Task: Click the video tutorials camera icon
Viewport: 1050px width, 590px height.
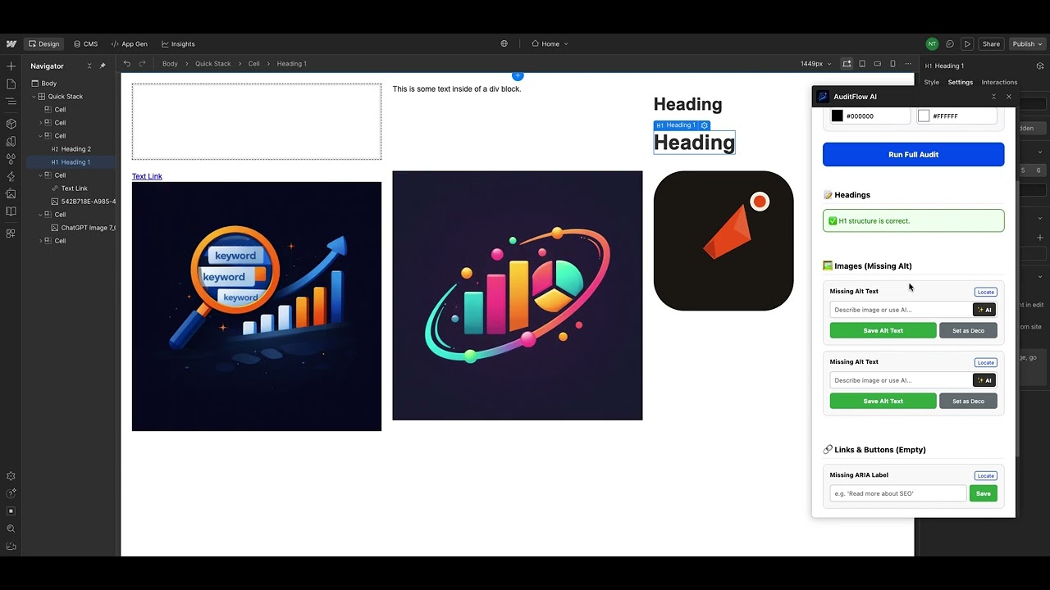Action: click(x=11, y=546)
